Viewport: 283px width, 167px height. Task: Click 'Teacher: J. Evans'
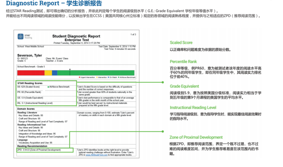[x=54, y=61]
